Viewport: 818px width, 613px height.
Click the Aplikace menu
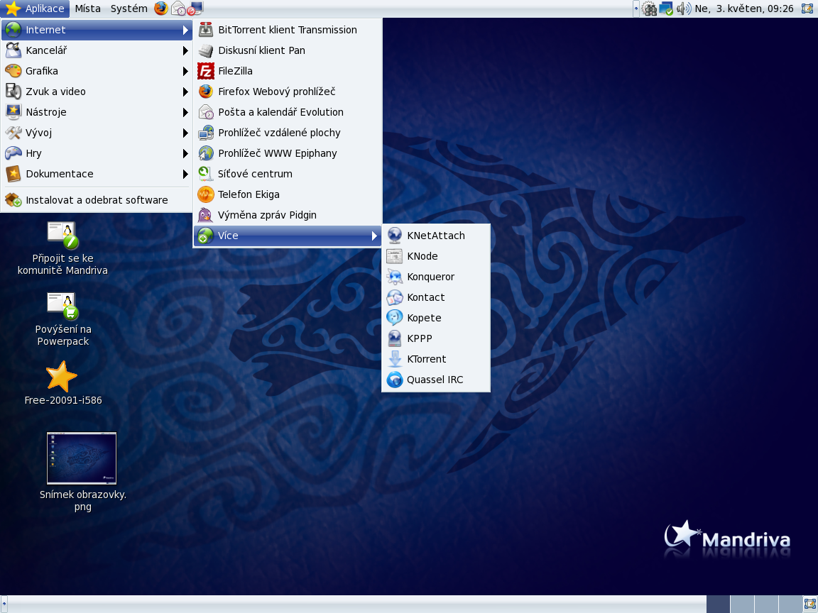coord(35,9)
